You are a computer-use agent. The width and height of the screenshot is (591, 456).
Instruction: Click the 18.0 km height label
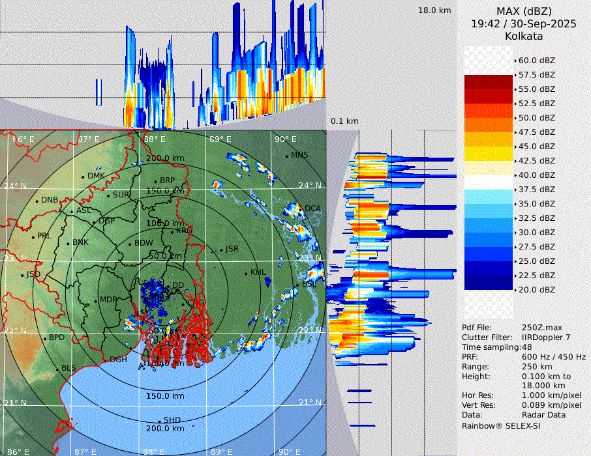click(434, 10)
